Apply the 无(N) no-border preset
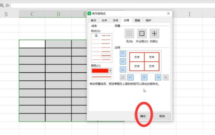This screenshot has height=135, width=215. coord(129,34)
